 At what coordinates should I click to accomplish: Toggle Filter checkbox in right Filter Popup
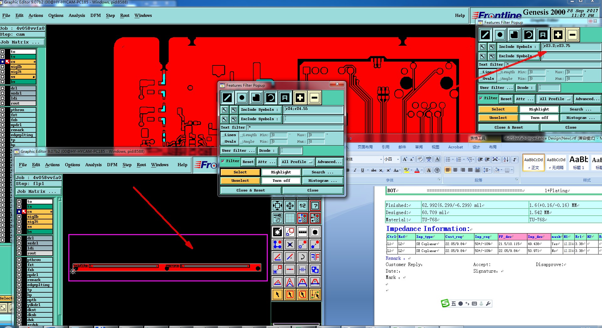pyautogui.click(x=481, y=98)
